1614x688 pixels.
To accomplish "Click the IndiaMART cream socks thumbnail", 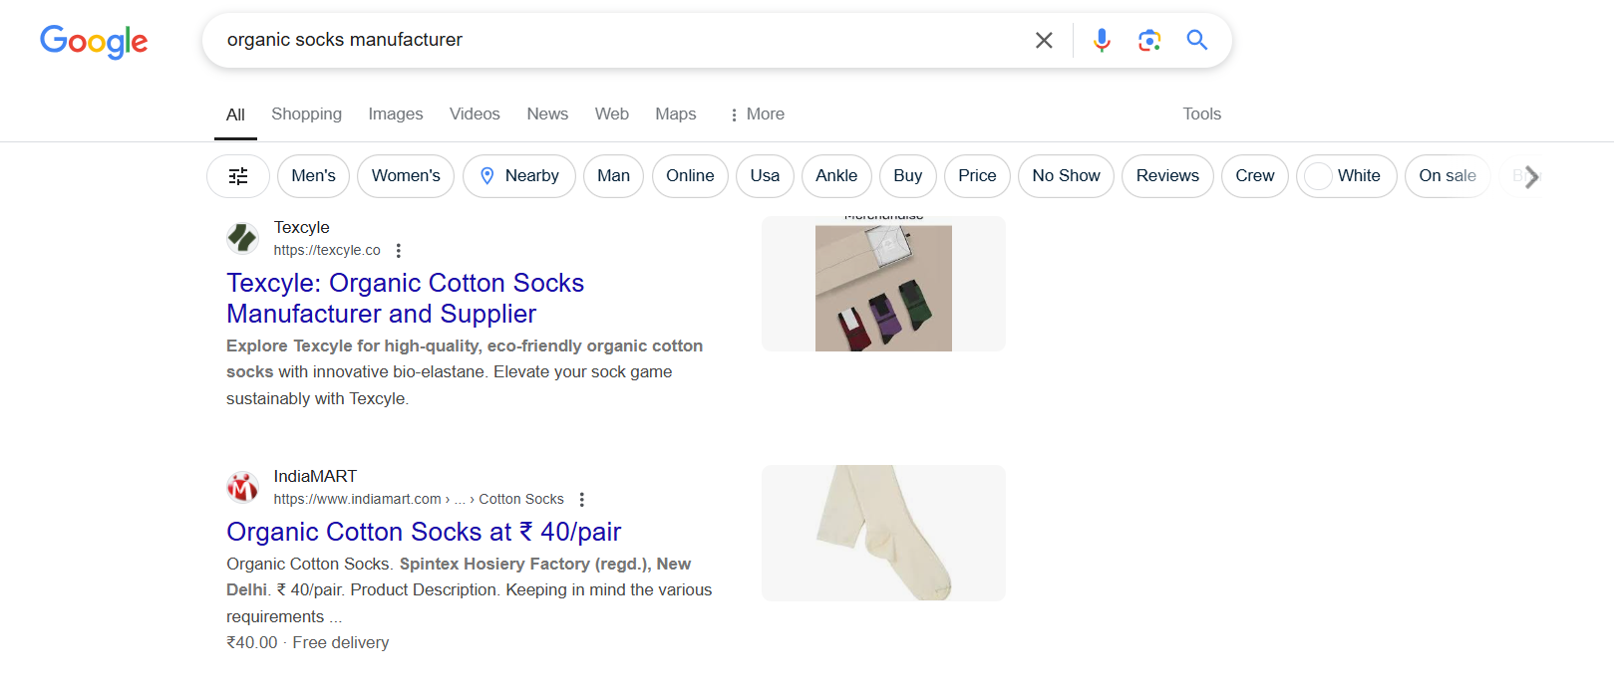I will (x=883, y=533).
